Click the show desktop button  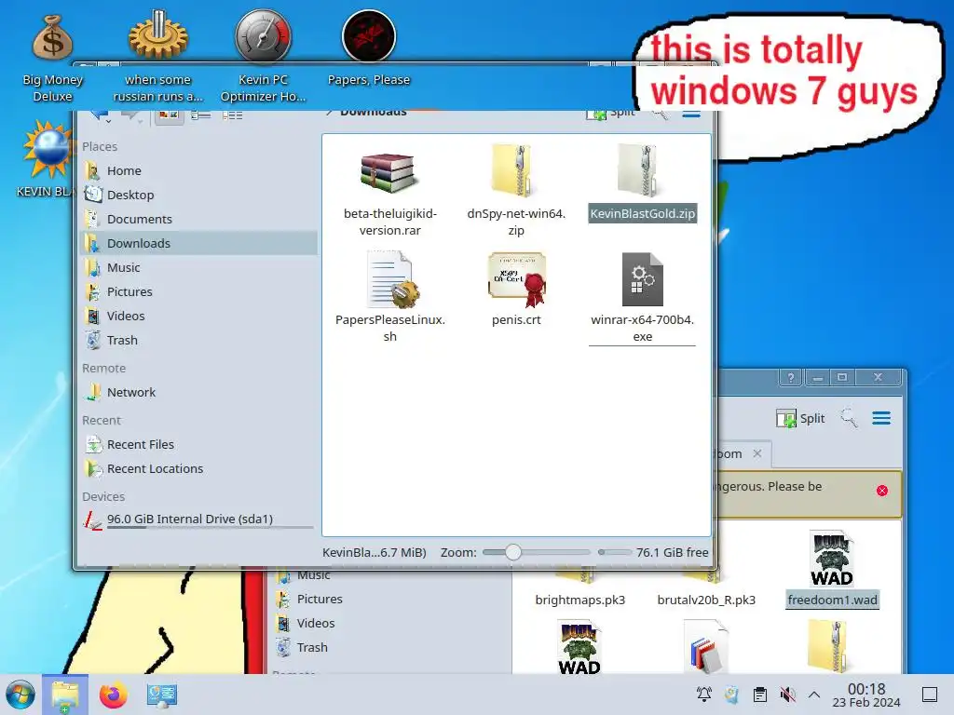930,695
